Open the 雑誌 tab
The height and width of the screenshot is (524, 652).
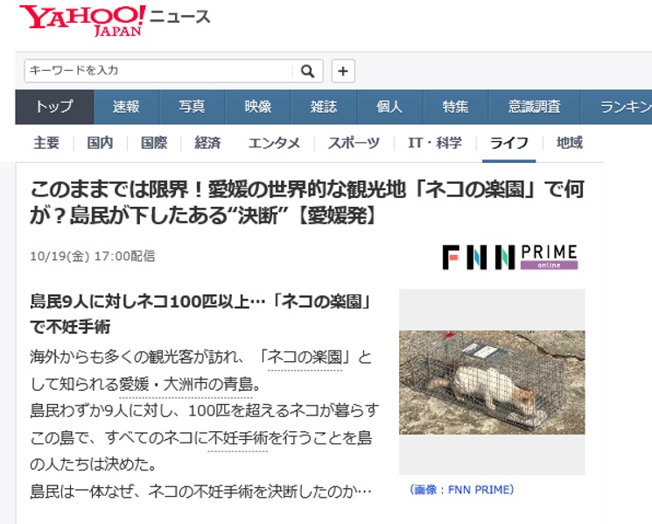324,107
